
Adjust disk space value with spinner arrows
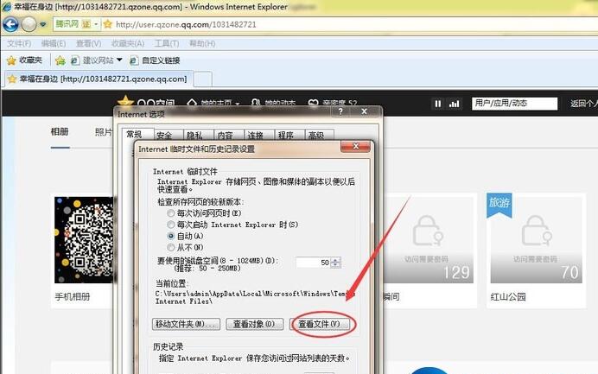click(336, 262)
